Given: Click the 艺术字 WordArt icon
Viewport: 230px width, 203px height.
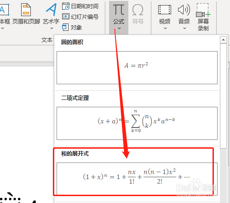Looking at the screenshot, I should tap(51, 10).
